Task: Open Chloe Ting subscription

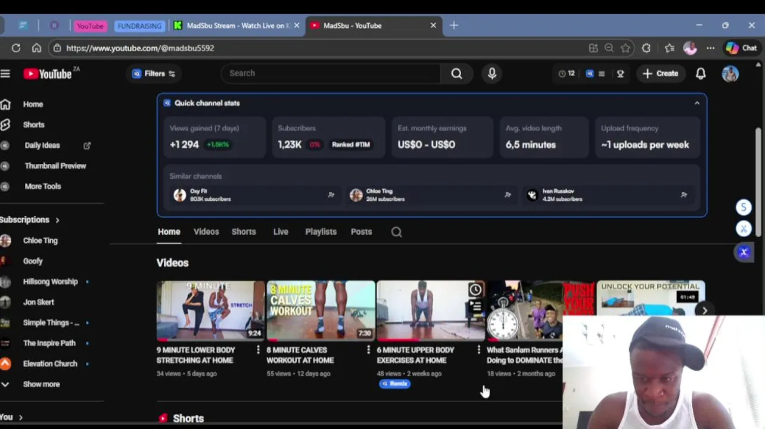Action: (40, 241)
